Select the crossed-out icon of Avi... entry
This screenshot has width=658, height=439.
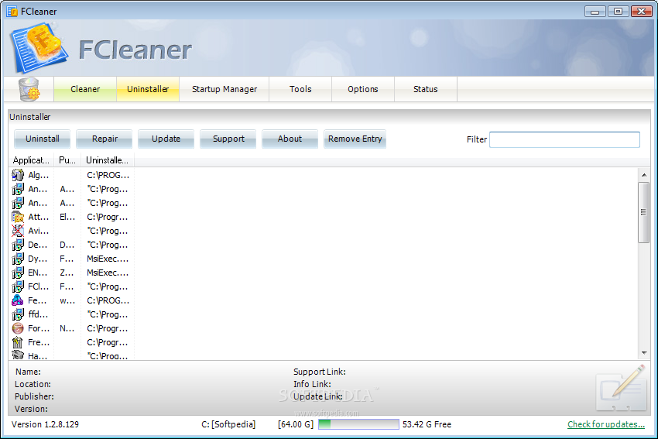pos(18,231)
